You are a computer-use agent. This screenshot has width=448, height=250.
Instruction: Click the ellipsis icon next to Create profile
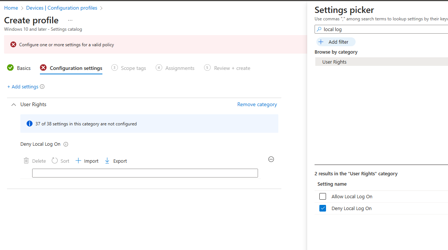tap(70, 20)
